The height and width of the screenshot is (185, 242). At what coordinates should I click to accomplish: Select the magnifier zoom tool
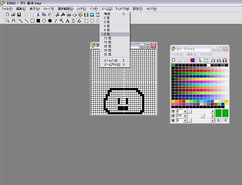7,21
